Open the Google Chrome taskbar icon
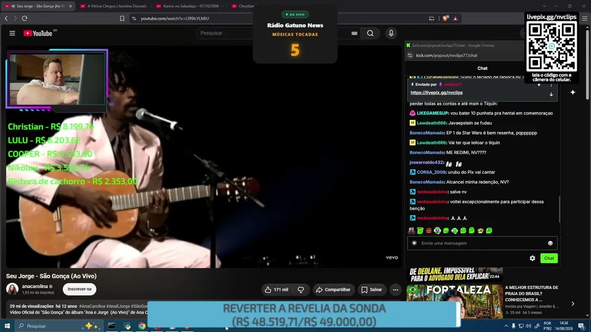 (x=142, y=326)
